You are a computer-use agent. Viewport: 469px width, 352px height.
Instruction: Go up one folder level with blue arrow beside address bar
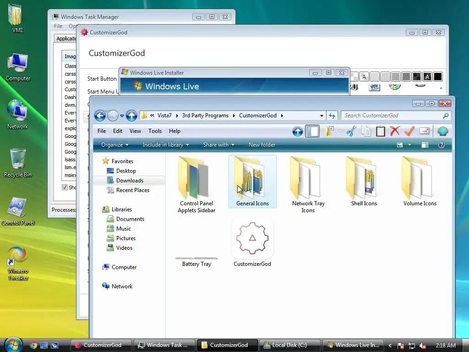click(131, 115)
